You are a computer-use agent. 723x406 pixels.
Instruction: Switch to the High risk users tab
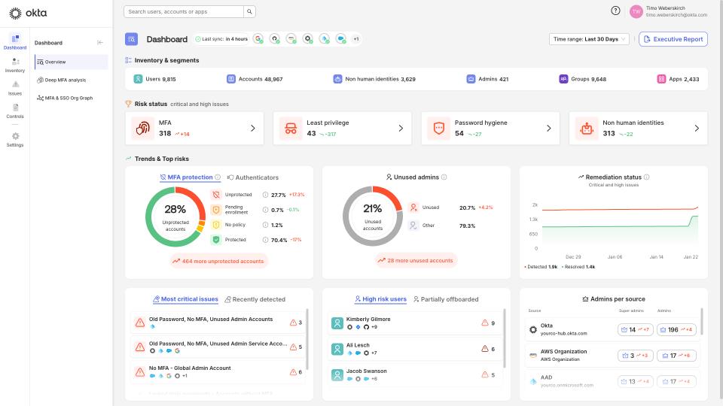[x=380, y=299]
